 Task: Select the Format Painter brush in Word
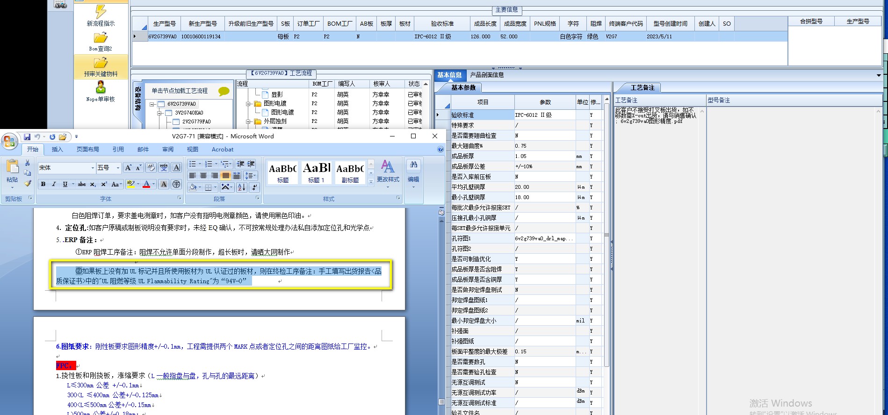[x=28, y=184]
